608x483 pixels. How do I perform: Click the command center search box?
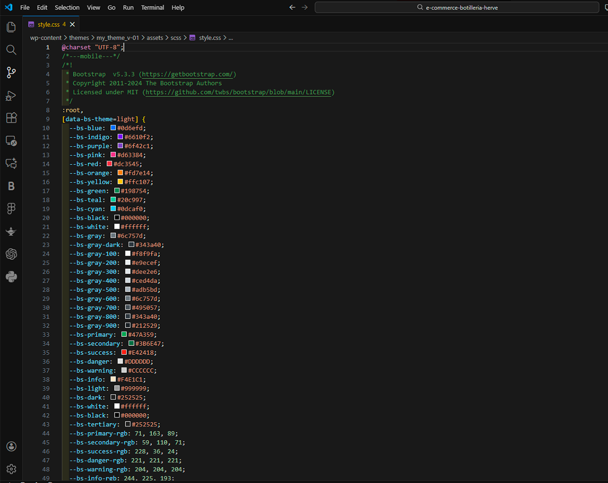456,7
